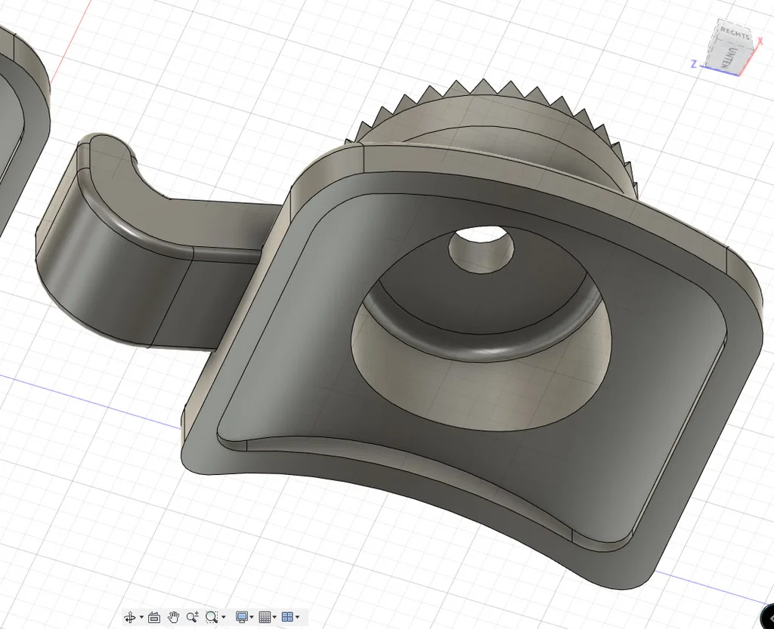Activate the Pan hand tool
774x629 pixels.
[x=173, y=617]
